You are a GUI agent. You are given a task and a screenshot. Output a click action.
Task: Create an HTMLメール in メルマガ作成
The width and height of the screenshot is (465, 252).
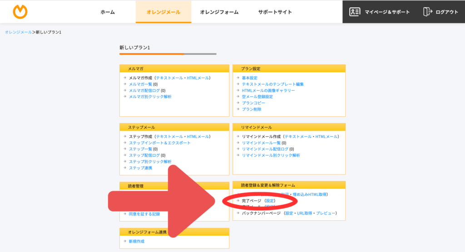click(198, 78)
